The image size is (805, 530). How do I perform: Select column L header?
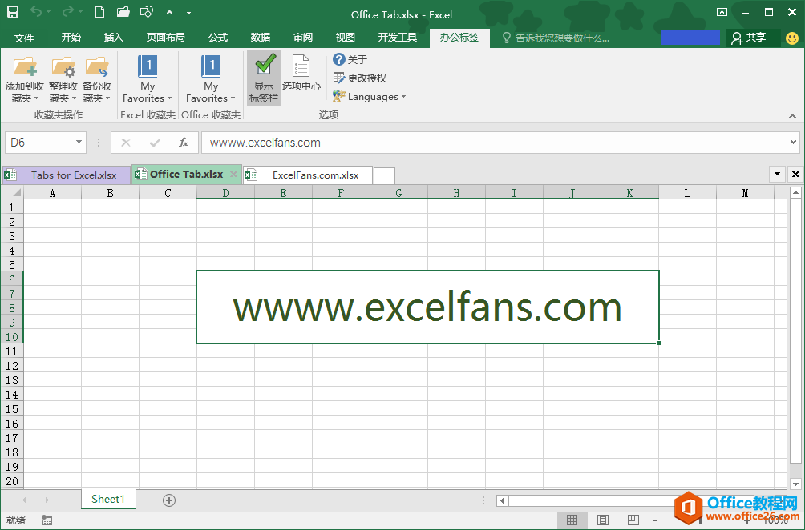[x=687, y=193]
